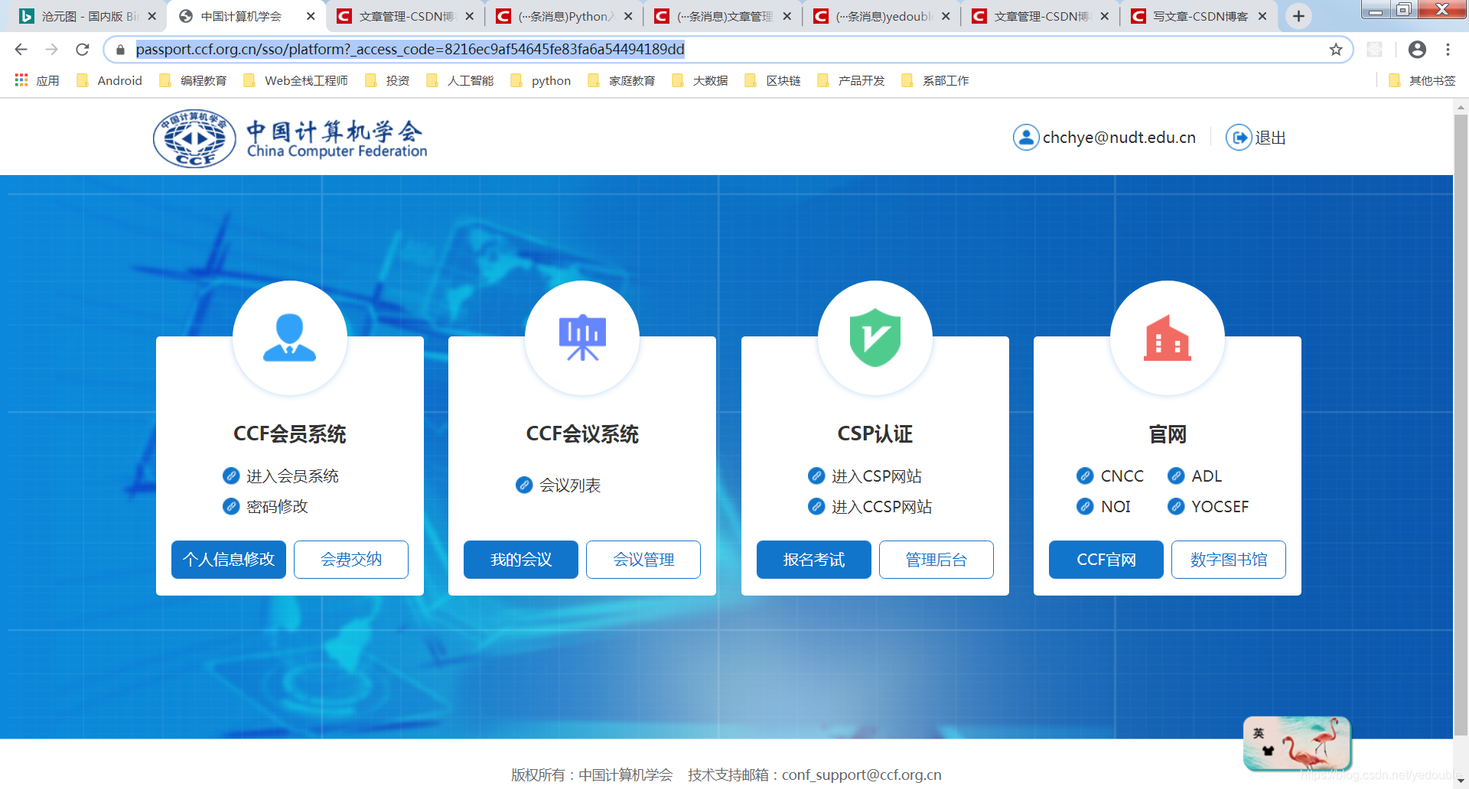Open the Android bookmark folder
Viewport: 1469px width, 789px height.
pyautogui.click(x=109, y=80)
